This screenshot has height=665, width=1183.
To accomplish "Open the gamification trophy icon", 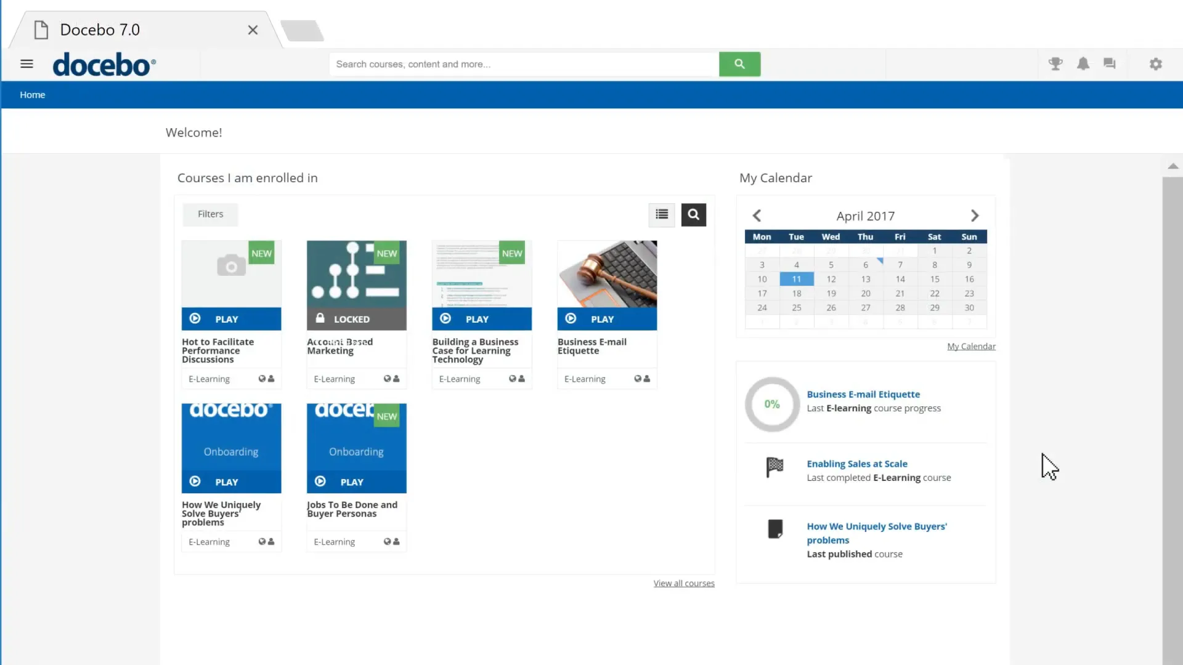I will 1055,63.
